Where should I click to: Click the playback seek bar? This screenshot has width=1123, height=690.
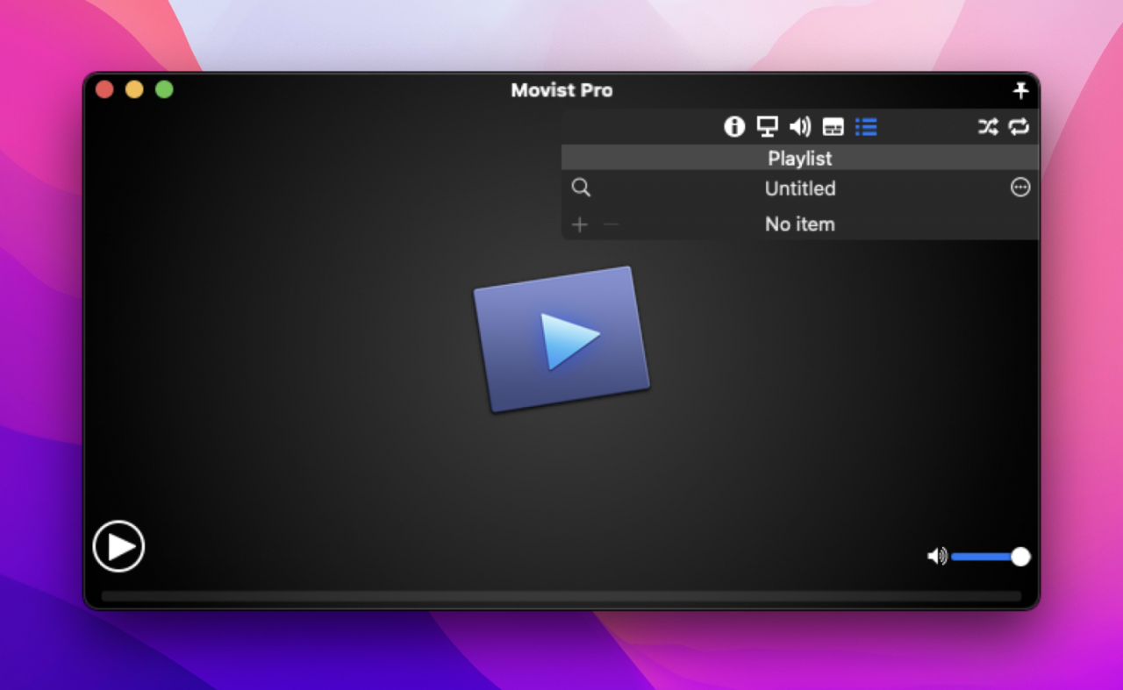pyautogui.click(x=561, y=596)
